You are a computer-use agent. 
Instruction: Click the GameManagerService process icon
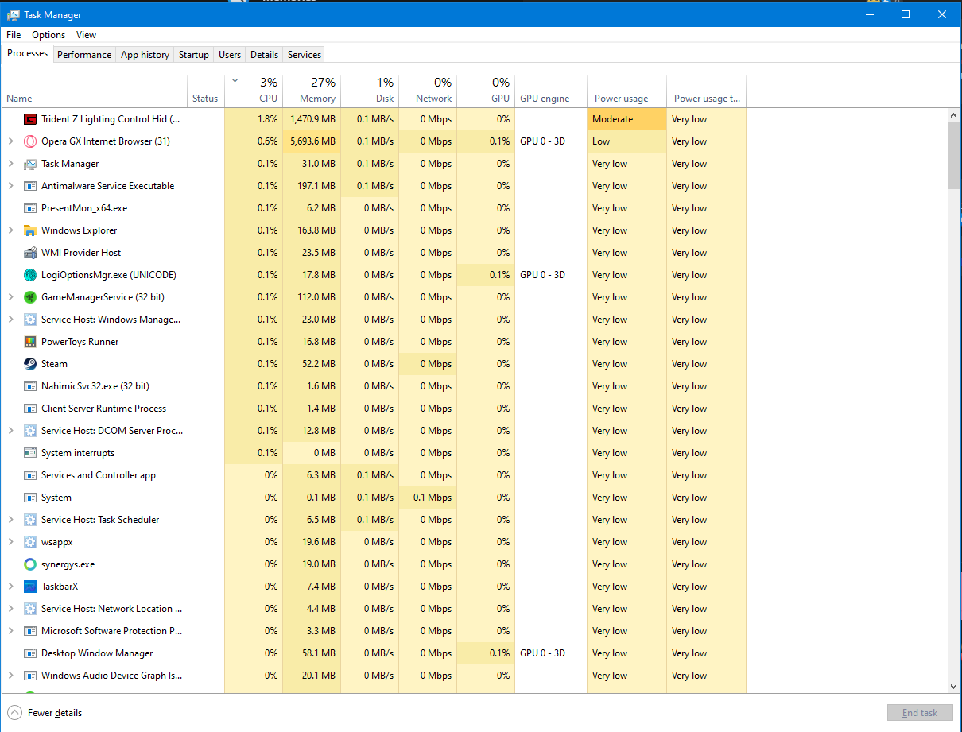[x=30, y=297]
